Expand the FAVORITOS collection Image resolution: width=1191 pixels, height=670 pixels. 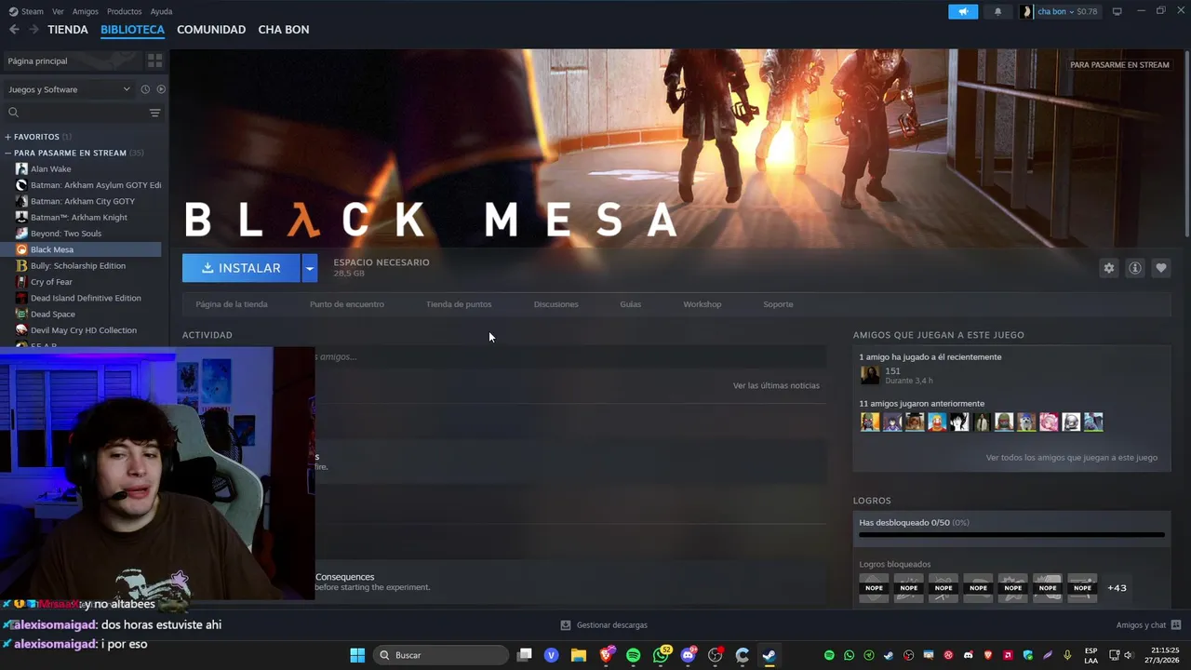(37, 137)
